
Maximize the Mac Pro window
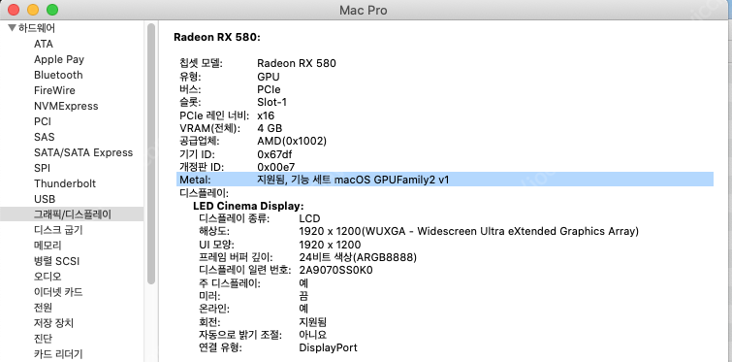pyautogui.click(x=51, y=10)
